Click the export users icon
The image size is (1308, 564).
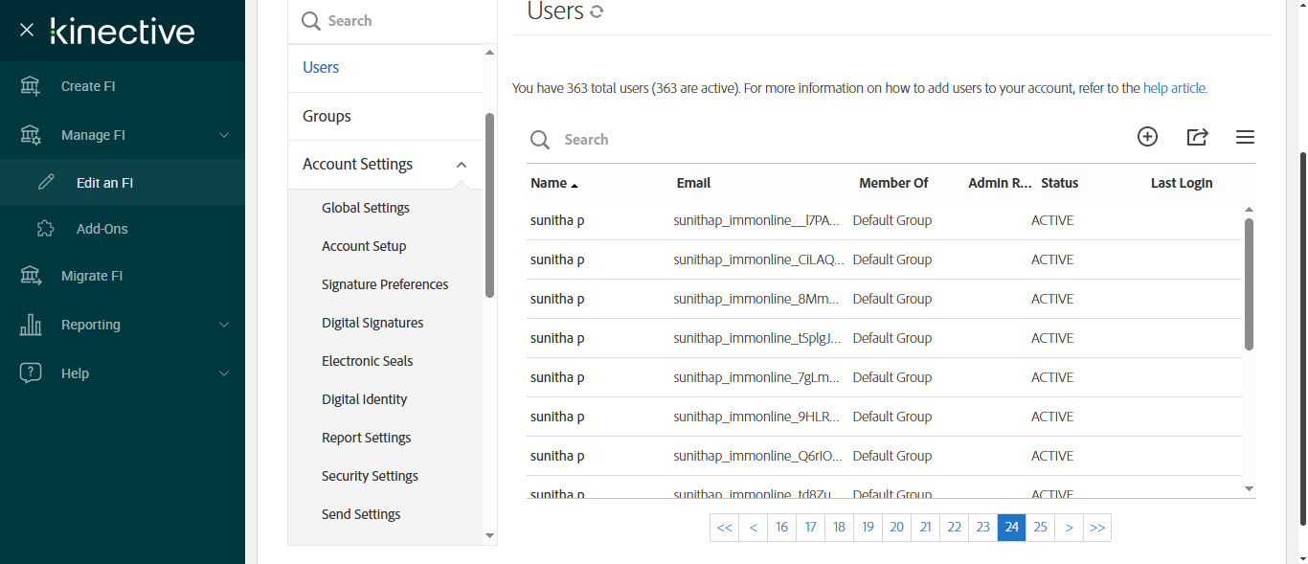pyautogui.click(x=1197, y=137)
